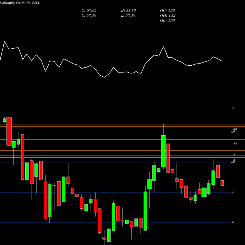Click the OH: 1.52 readout
The height and width of the screenshot is (245, 245).
click(x=168, y=16)
